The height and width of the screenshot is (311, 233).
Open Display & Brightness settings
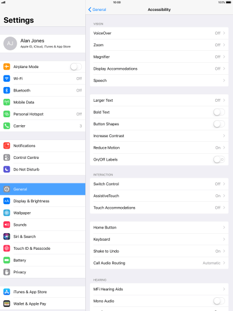point(43,201)
